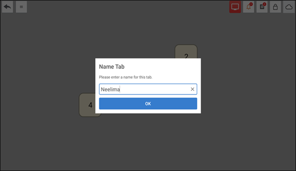Click the back arrow icon
Screen dimensions: 296x171
point(8,7)
